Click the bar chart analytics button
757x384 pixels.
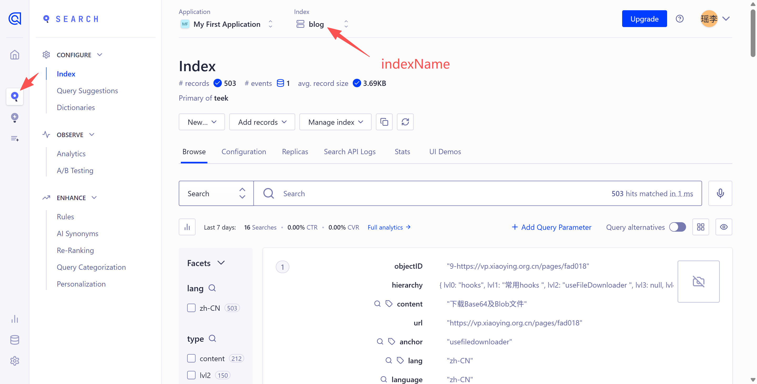point(187,227)
